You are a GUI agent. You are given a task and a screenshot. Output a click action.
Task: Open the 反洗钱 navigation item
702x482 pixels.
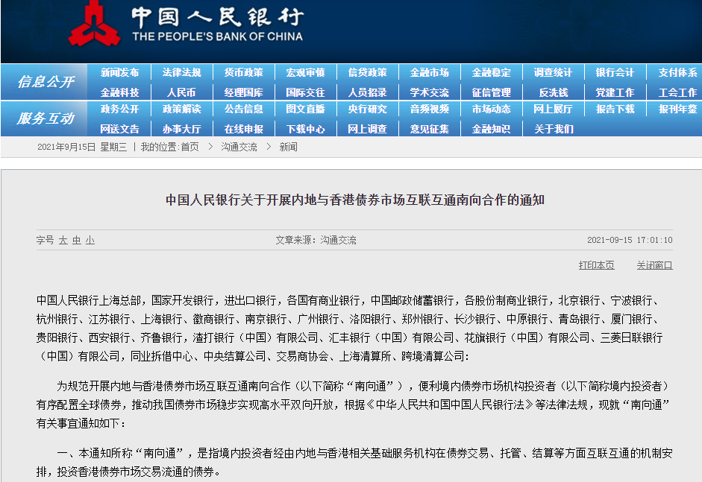552,91
